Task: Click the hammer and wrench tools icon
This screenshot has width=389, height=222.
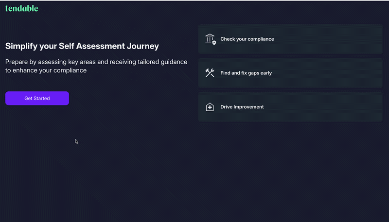Action: [210, 73]
